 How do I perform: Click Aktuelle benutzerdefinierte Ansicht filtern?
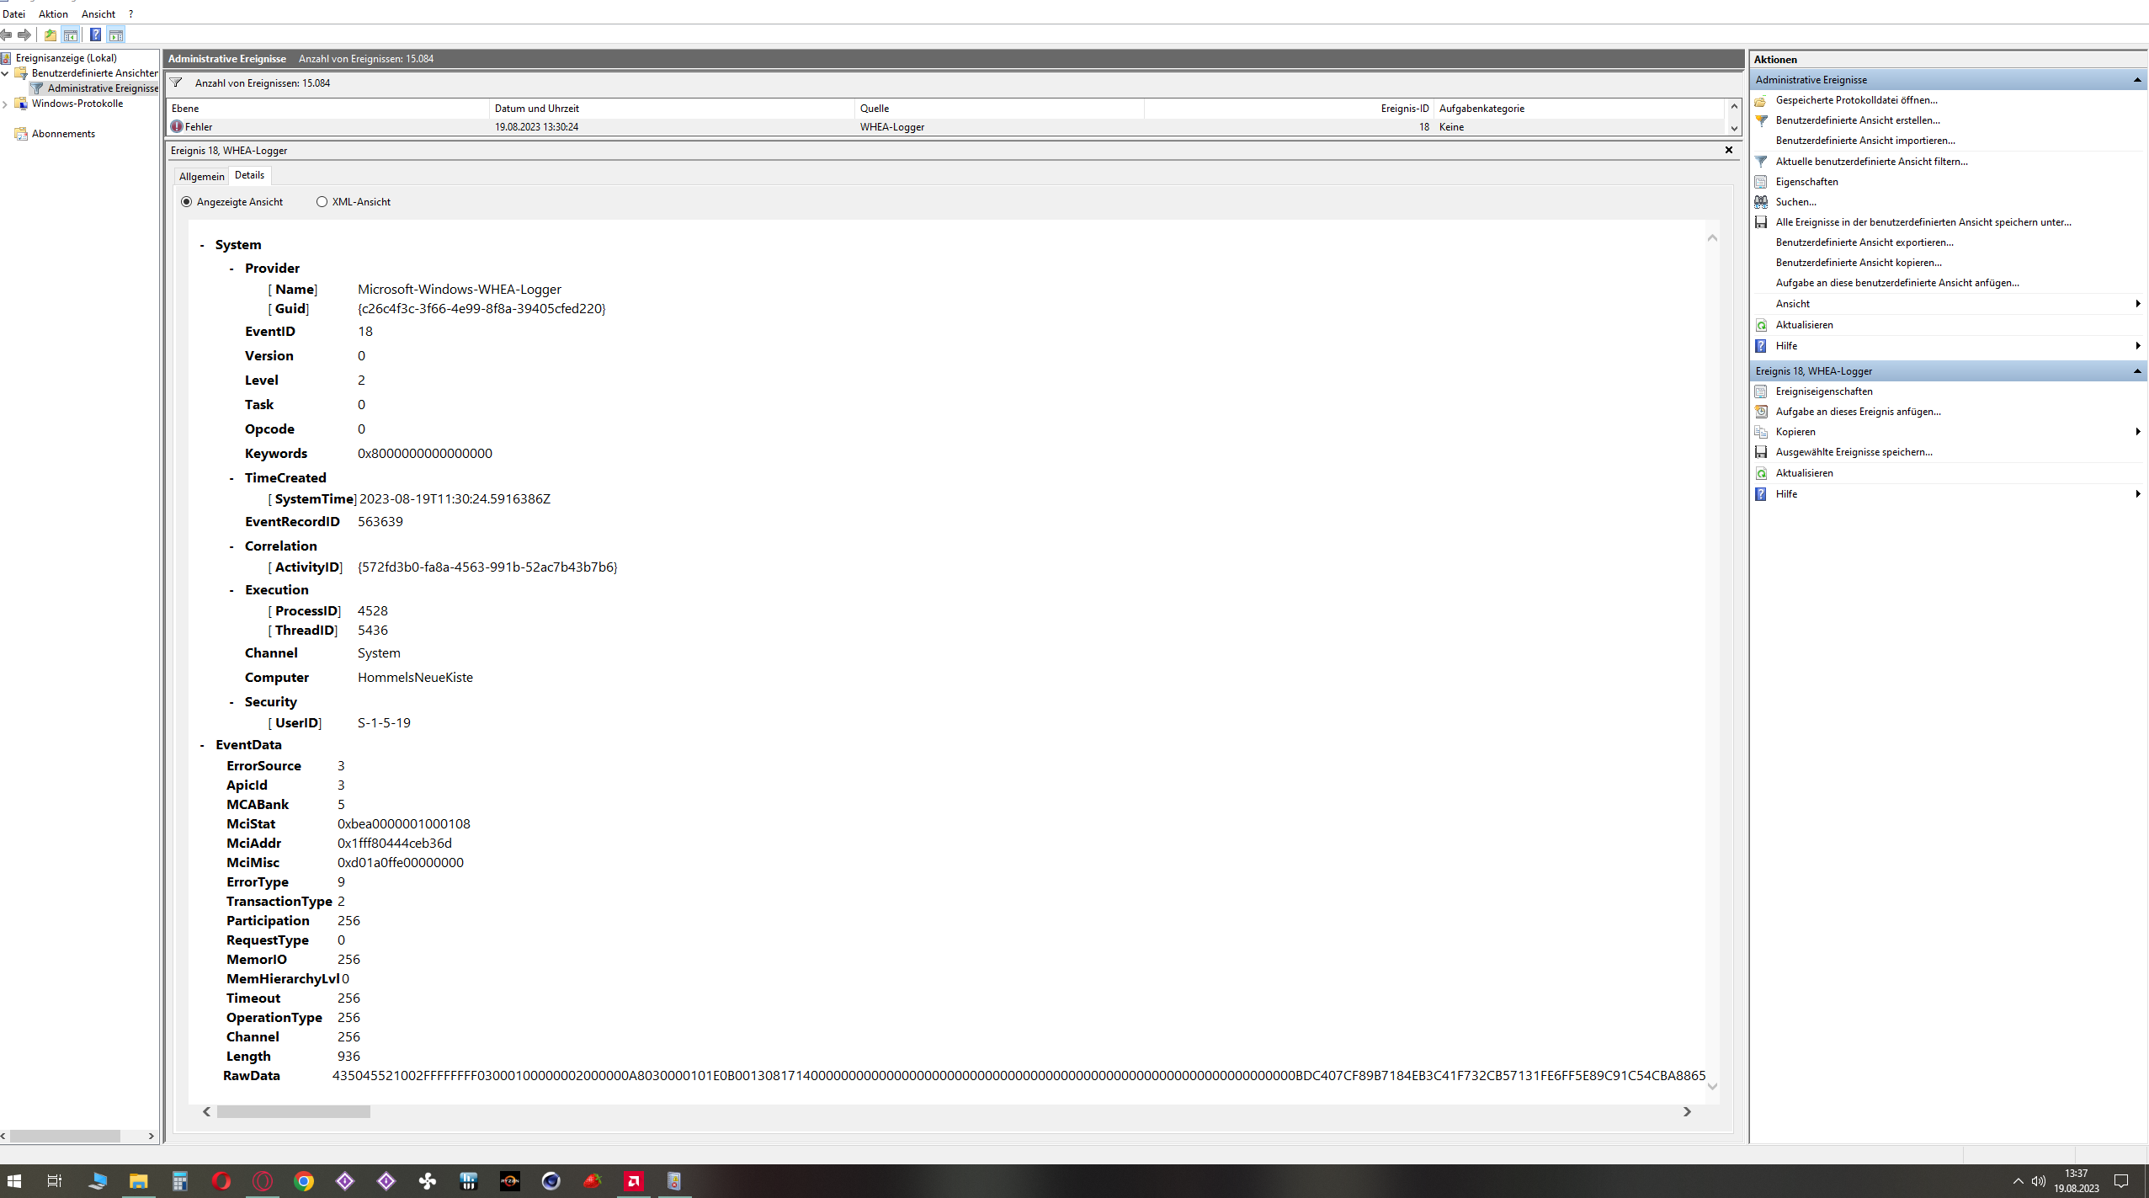[x=1871, y=162]
